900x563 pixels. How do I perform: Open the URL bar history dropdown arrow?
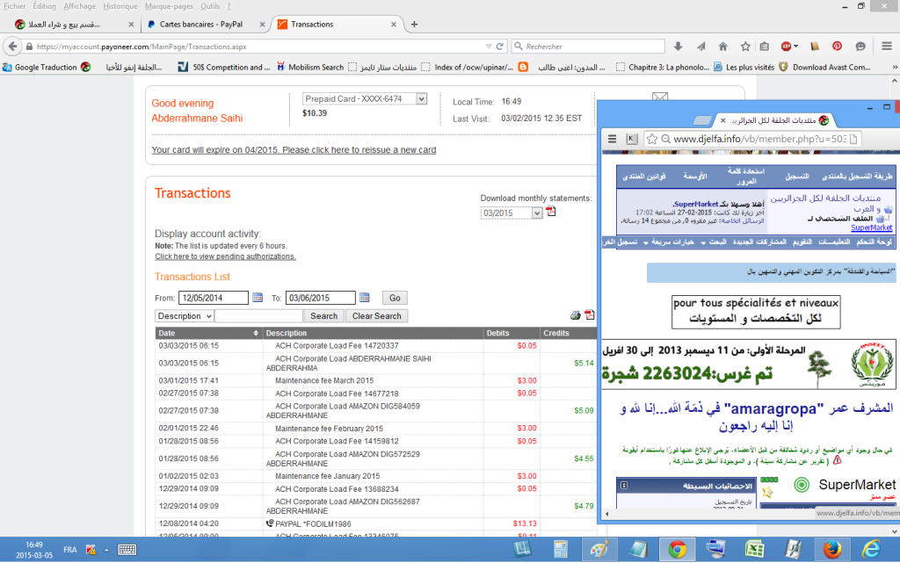tap(489, 47)
